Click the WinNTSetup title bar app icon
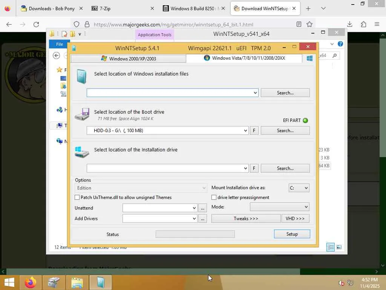386x290 pixels. point(74,48)
